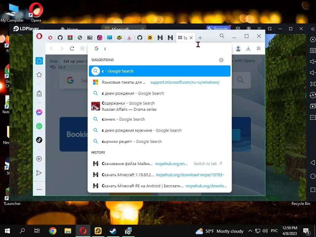Click the Opera tab search magnifier icon
Screen dimensions: 316x237
(x=222, y=36)
